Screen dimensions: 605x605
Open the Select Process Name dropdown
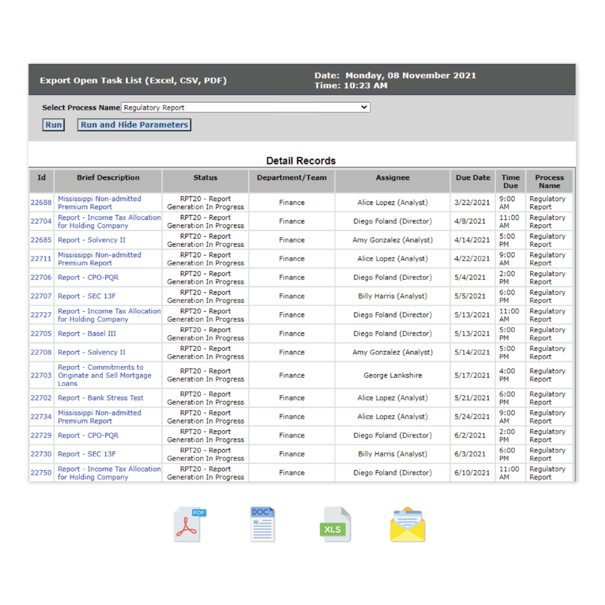click(246, 107)
